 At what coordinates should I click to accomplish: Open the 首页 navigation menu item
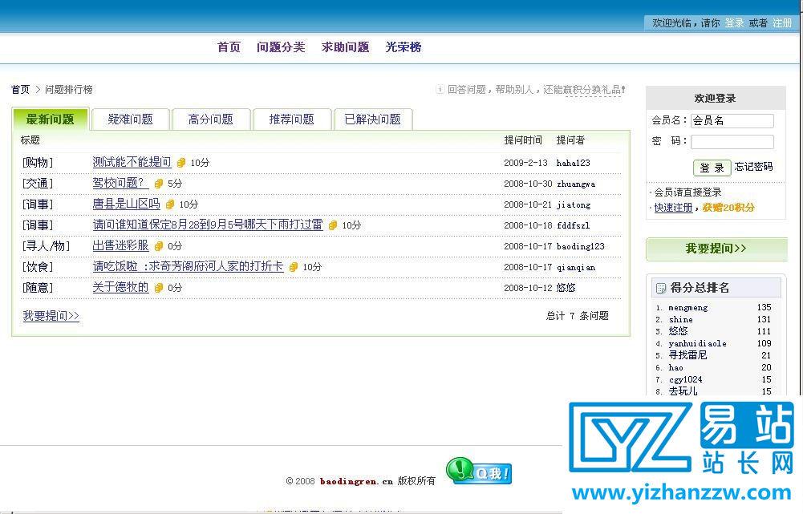(229, 47)
